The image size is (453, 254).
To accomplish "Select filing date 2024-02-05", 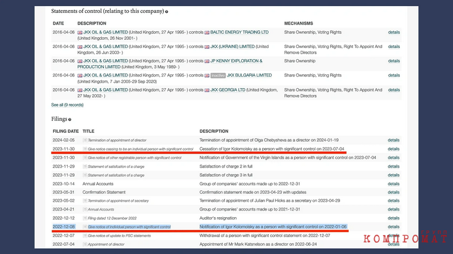I will (x=64, y=140).
